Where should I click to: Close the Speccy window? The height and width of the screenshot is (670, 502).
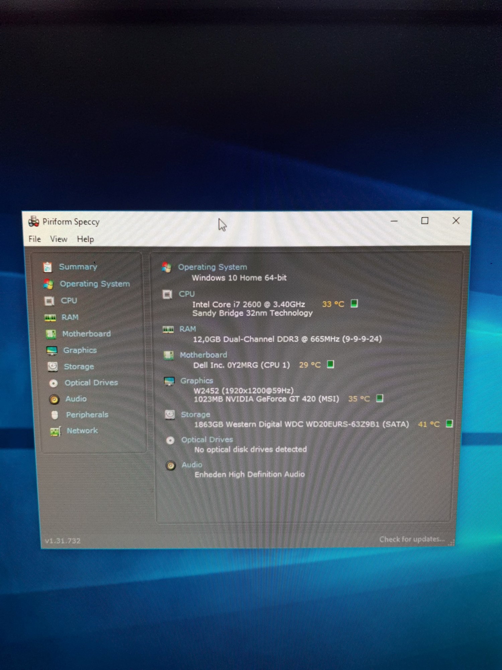456,221
